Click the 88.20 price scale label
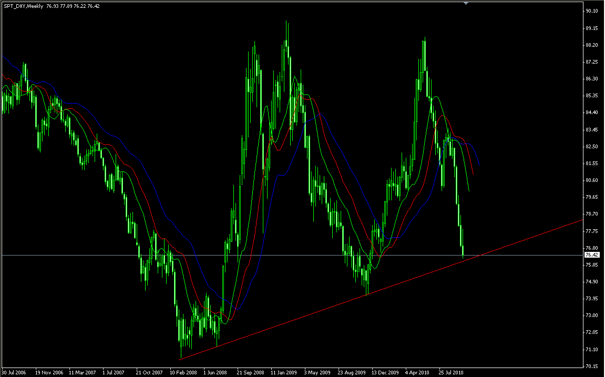 pos(591,45)
